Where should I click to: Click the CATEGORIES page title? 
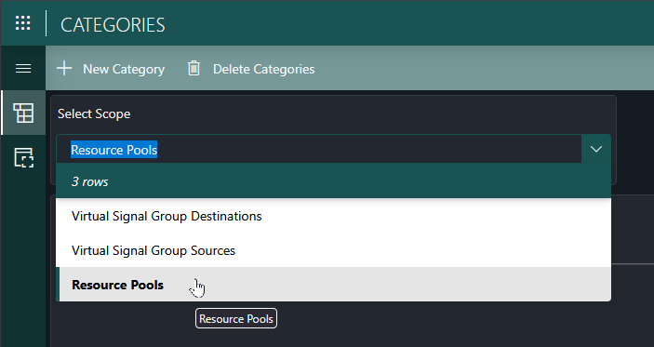[x=113, y=25]
